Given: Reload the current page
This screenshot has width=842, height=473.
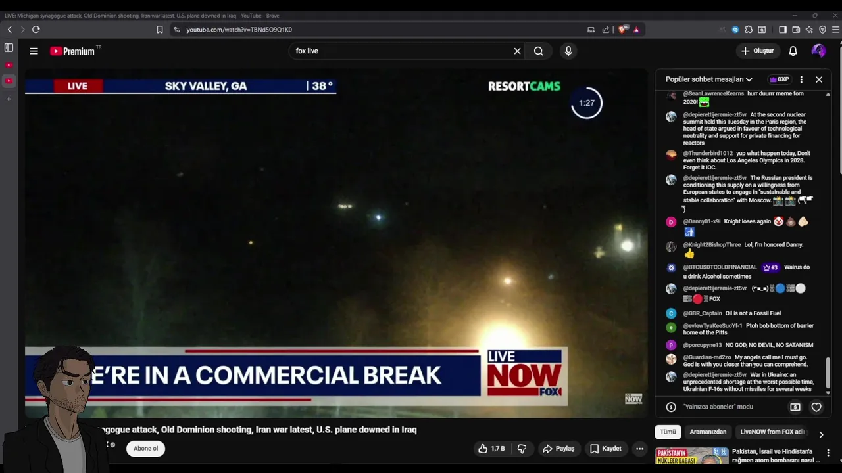Looking at the screenshot, I should [x=36, y=30].
